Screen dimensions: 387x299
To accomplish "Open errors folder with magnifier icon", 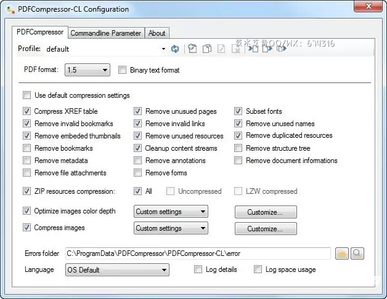I will point(357,253).
